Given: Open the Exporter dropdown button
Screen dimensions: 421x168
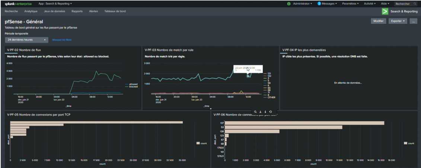Looking at the screenshot, I should point(398,21).
